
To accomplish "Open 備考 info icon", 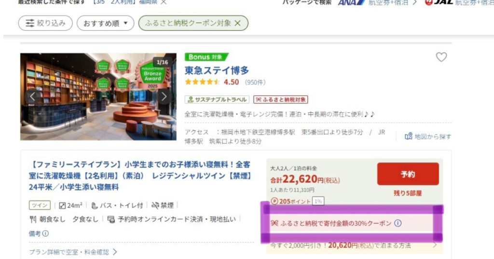I will pos(45,233).
